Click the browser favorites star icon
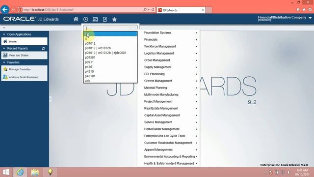 [304, 9]
